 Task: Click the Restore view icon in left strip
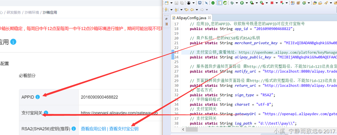point(167,19)
